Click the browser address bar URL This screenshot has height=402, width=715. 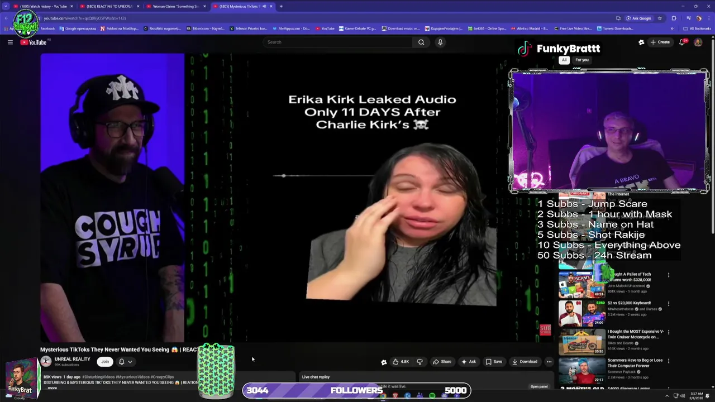(85, 18)
